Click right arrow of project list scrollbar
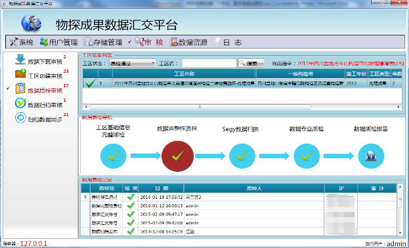Image resolution: width=409 pixels, height=248 pixels. pyautogui.click(x=398, y=107)
